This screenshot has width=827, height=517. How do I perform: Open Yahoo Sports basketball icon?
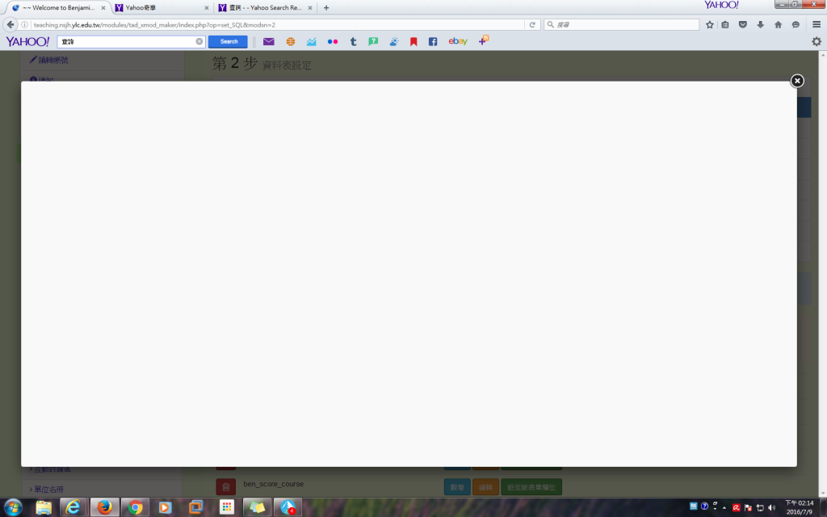[291, 41]
